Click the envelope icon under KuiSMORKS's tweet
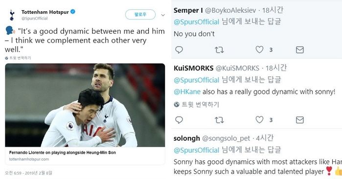342x179 pixels. 300,120
